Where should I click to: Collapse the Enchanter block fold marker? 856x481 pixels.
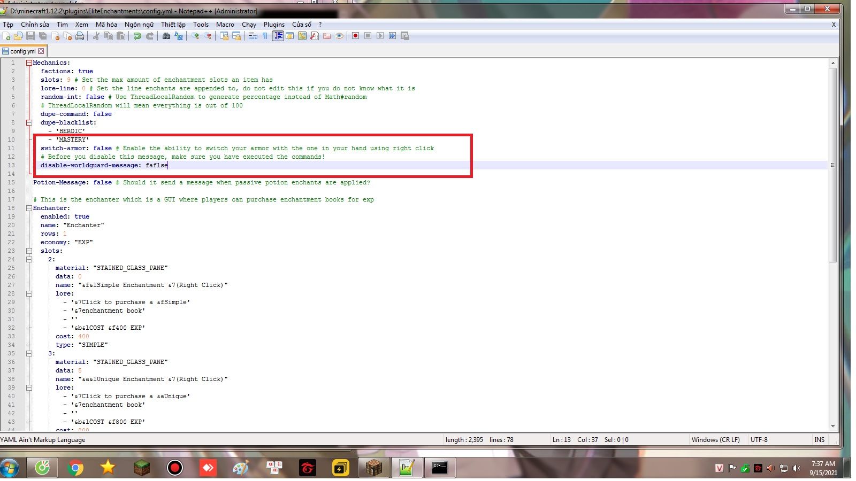(29, 208)
